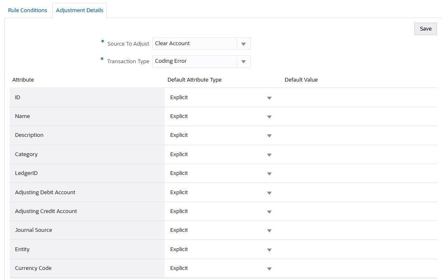
Task: Open Adjusting Credit Account attribute type dropdown
Action: pyautogui.click(x=269, y=212)
